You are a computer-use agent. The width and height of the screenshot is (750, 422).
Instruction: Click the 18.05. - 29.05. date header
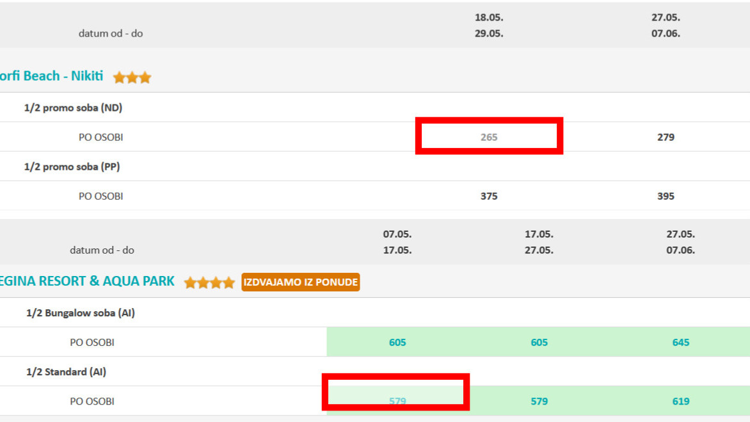coord(489,26)
